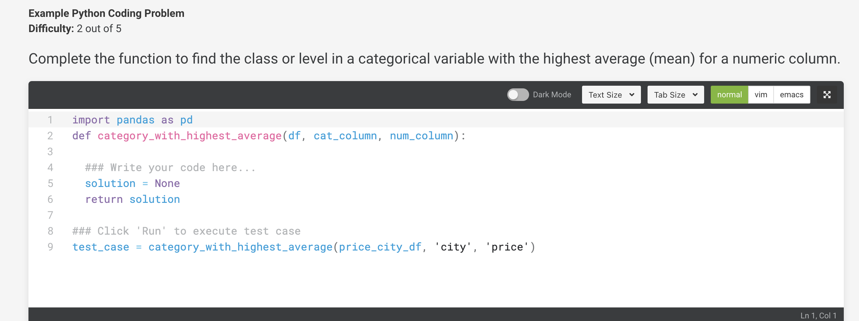Toggle Dark Mode switch
859x321 pixels.
(518, 95)
